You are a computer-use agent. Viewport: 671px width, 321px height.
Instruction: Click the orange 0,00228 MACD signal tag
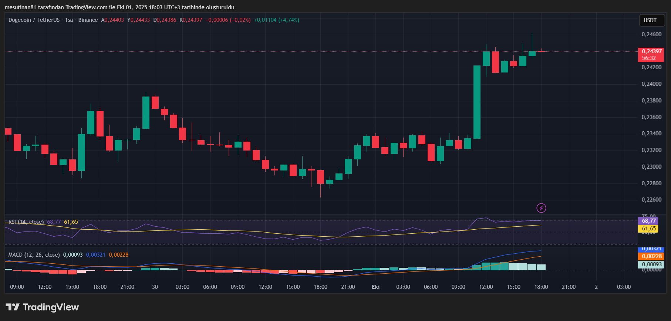tap(651, 256)
